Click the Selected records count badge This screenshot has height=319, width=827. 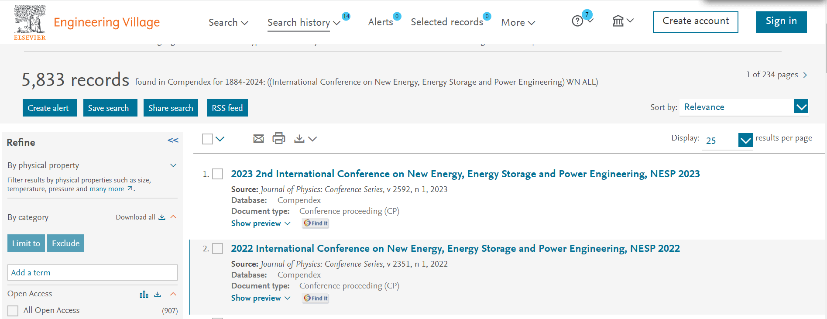[x=487, y=16]
